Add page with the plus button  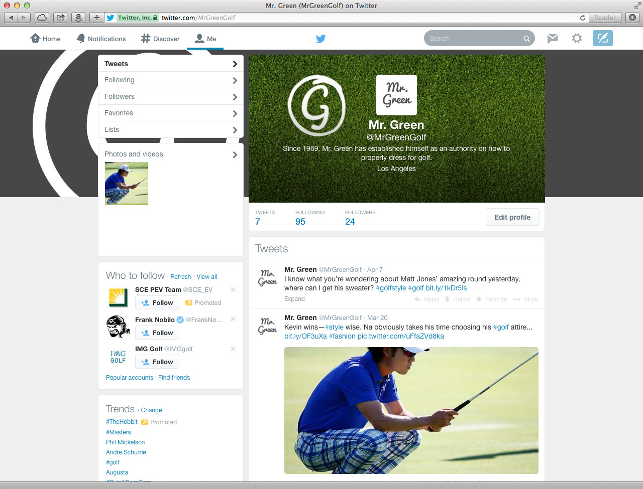(97, 18)
